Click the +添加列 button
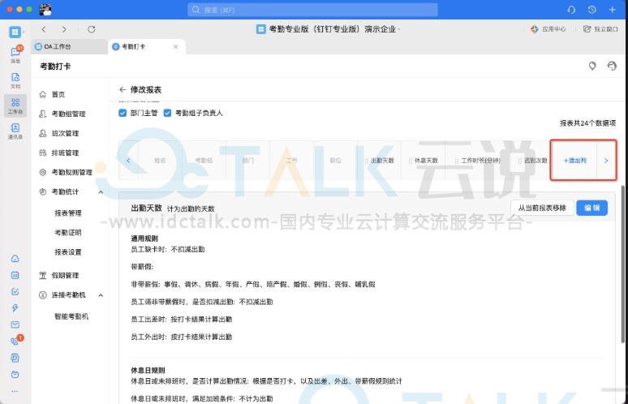The width and height of the screenshot is (628, 404). coord(574,161)
